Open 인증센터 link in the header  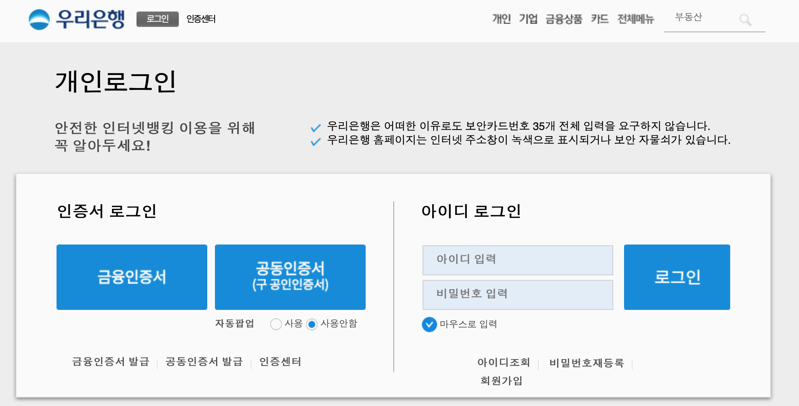201,19
